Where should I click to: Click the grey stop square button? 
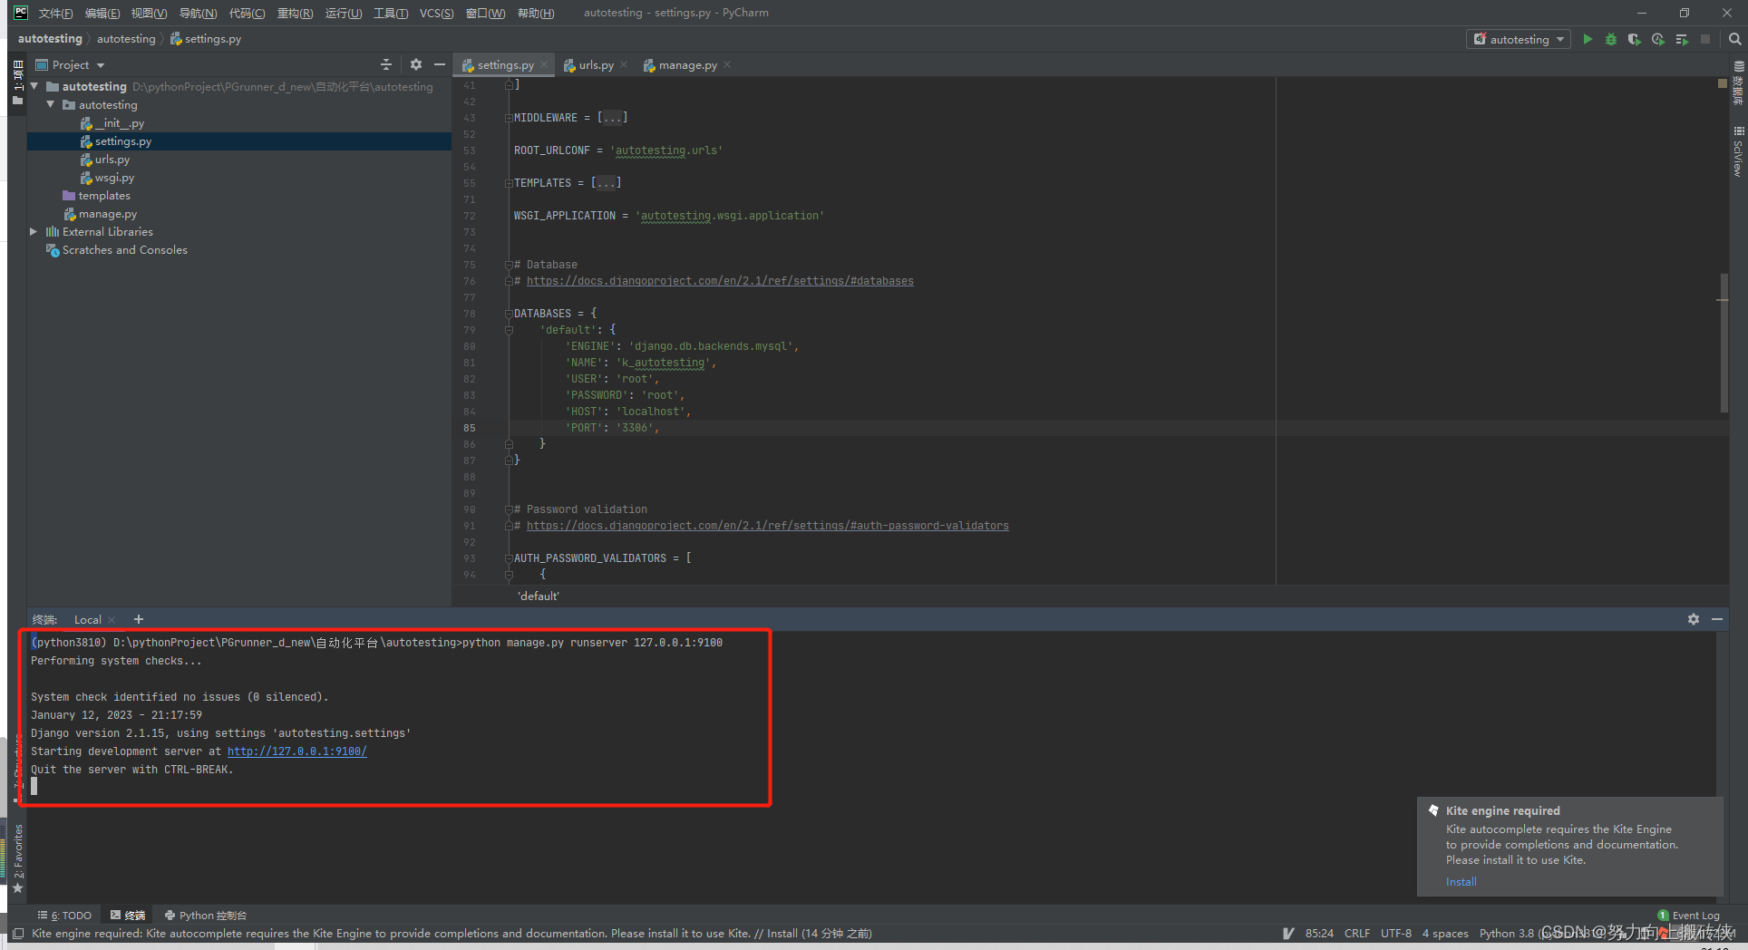(x=1705, y=39)
